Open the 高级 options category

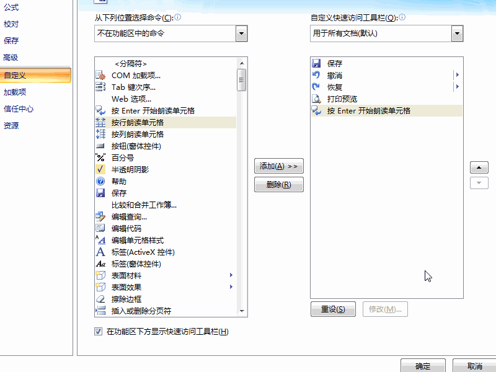[11, 58]
